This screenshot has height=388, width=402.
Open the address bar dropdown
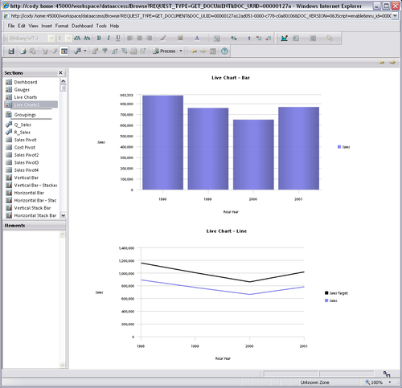pos(395,16)
